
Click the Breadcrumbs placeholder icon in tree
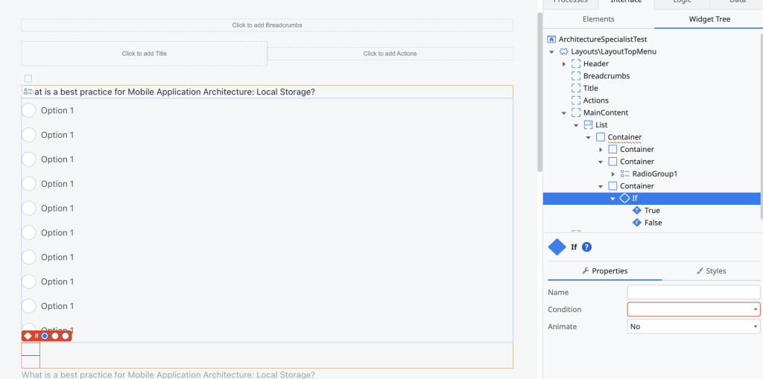click(576, 76)
